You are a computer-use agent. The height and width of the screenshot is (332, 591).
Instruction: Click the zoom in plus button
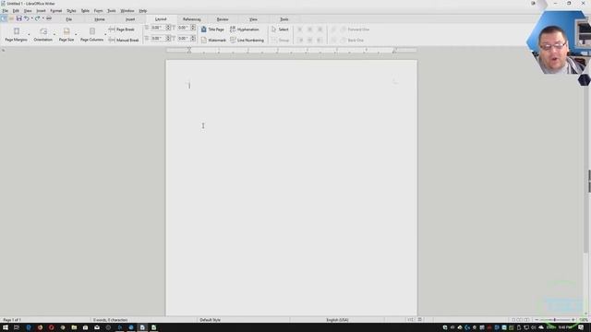573,320
